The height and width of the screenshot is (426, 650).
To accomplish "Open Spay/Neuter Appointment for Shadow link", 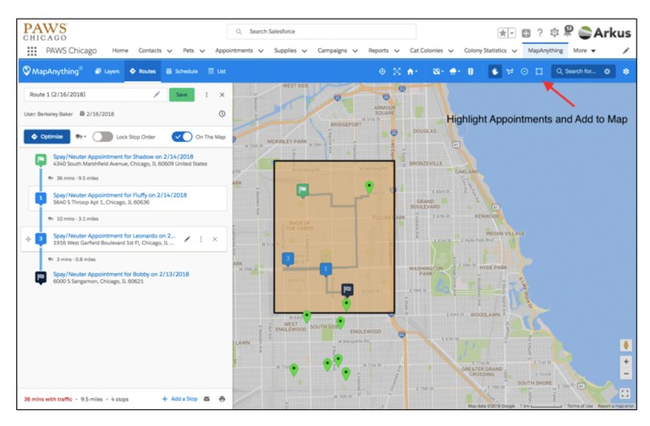I will click(x=123, y=156).
